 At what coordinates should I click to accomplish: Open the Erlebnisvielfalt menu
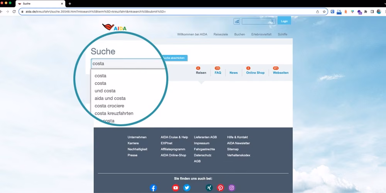261,34
